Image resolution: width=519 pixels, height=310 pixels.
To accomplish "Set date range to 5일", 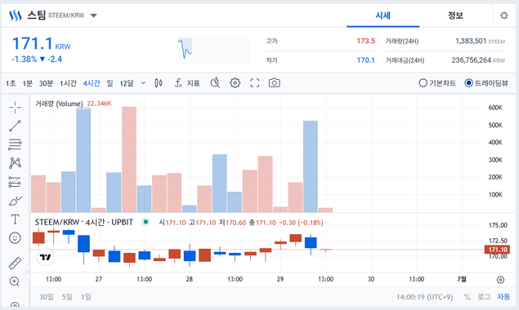I will pyautogui.click(x=67, y=297).
